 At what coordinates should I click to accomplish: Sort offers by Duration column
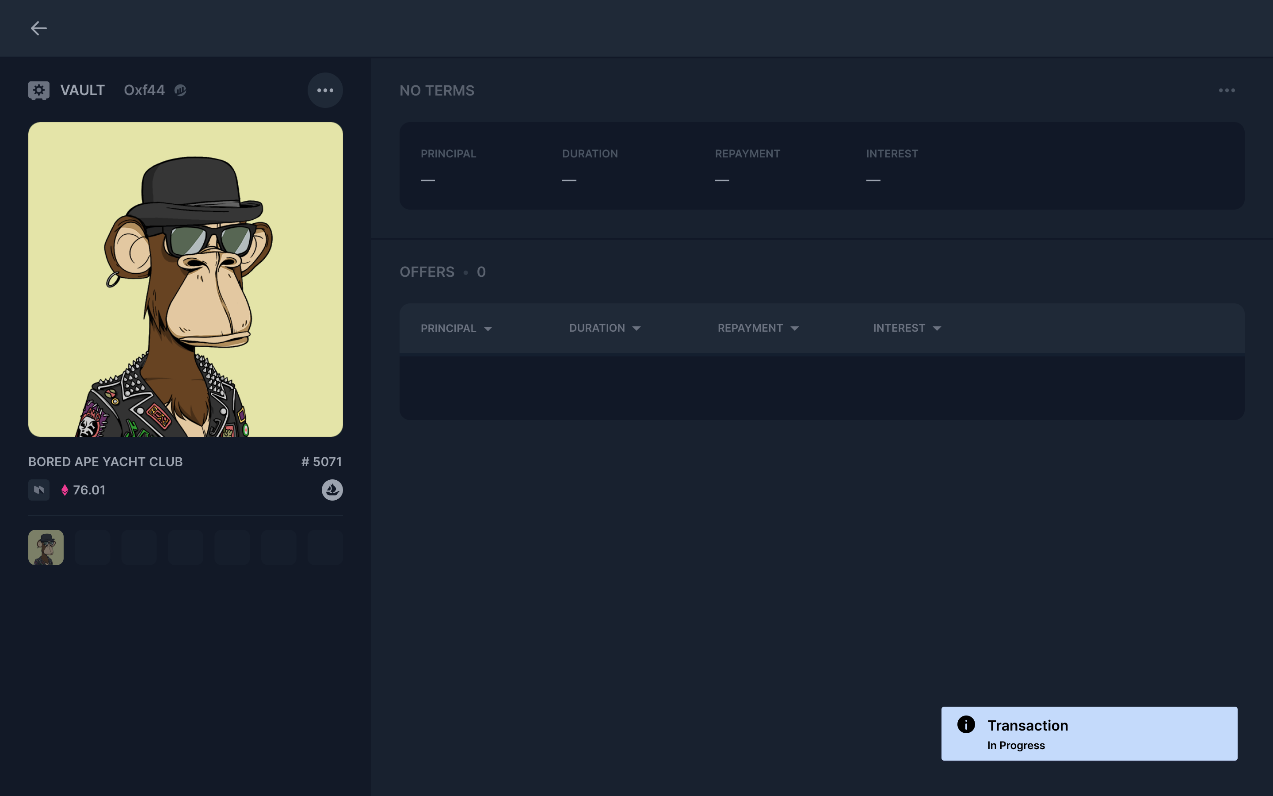604,328
